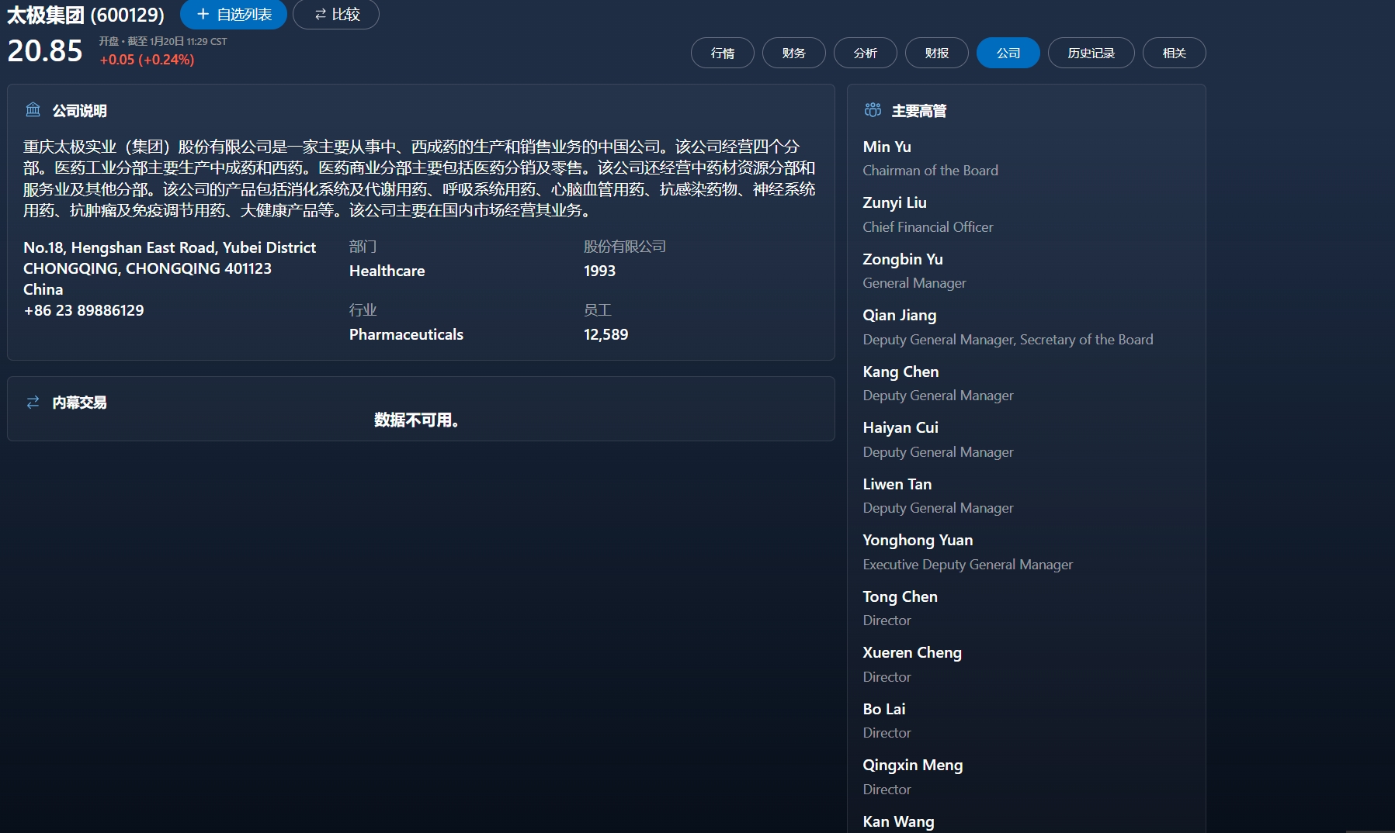Switch to the 行情 tab
The height and width of the screenshot is (833, 1395).
tap(723, 53)
